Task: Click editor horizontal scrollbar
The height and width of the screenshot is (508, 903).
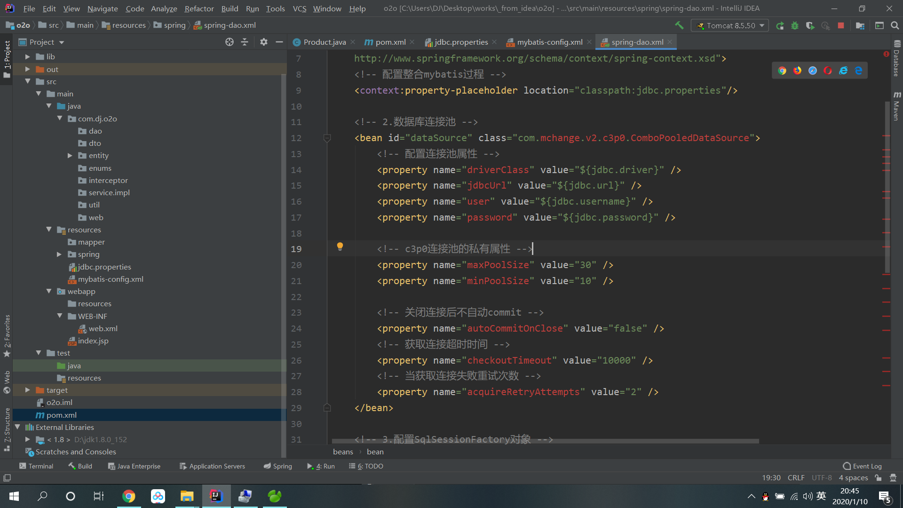Action: tap(546, 441)
